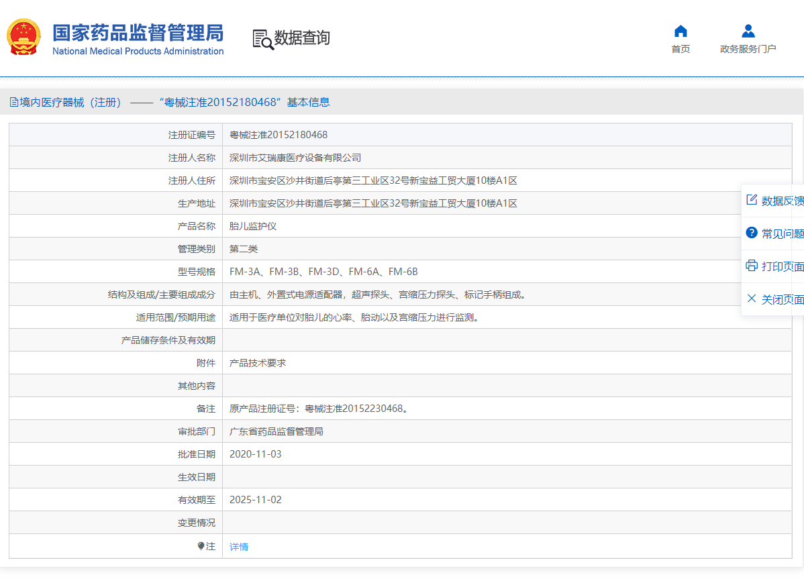Image resolution: width=804 pixels, height=581 pixels.
Task: Click the 数据查询 heading text
Action: point(302,38)
